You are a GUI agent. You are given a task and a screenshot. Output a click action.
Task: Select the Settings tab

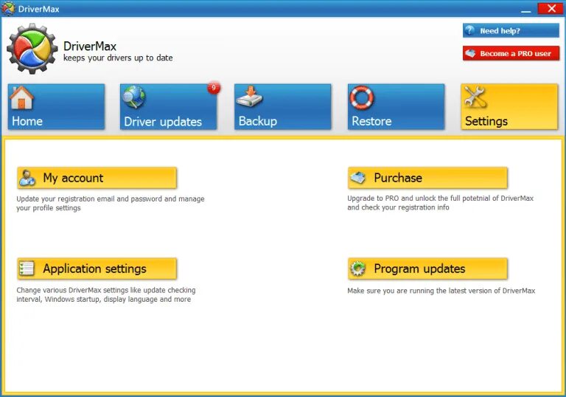[x=509, y=107]
